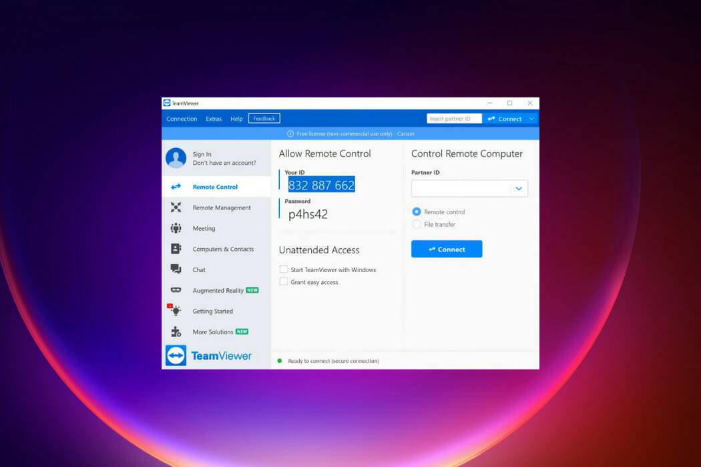
Task: Click the info icon in license banner
Action: click(290, 133)
